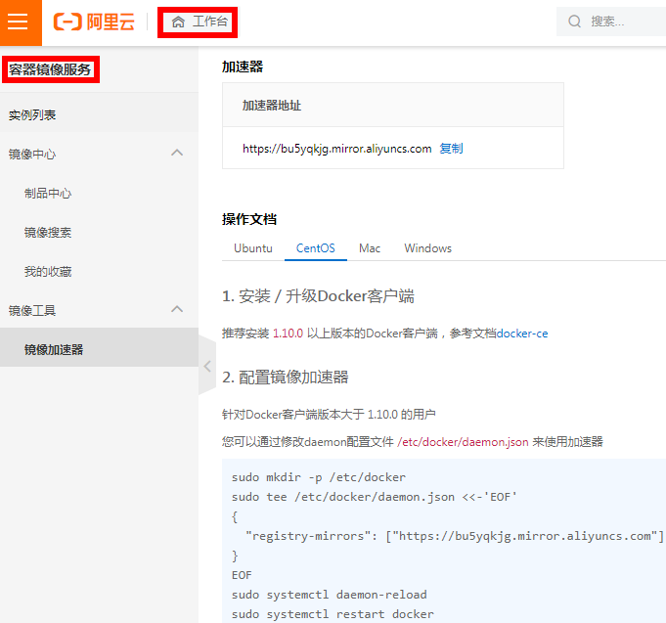The height and width of the screenshot is (623, 666).
Task: Click the sudo tee daemon.json line
Action: tap(375, 497)
